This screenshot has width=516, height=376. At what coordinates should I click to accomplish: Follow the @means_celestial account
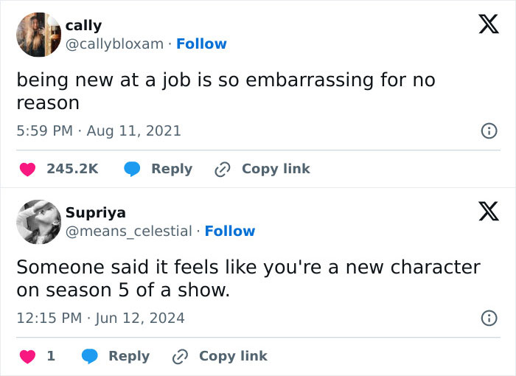click(230, 231)
